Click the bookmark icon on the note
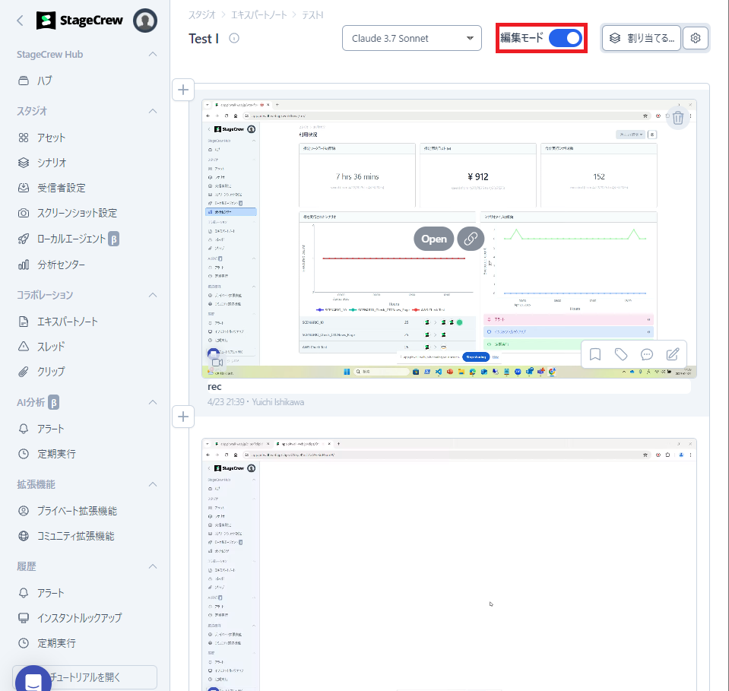729x691 pixels. [595, 354]
